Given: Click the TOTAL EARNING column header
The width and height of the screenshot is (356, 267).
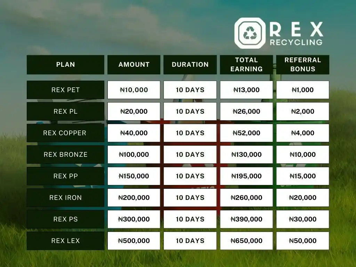Looking at the screenshot, I should [246, 64].
